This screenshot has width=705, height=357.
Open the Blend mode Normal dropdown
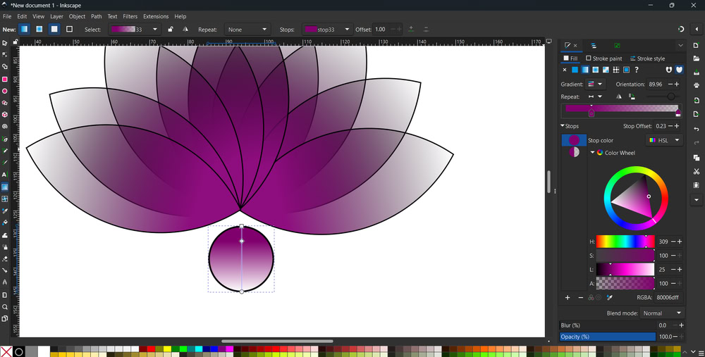coord(663,313)
